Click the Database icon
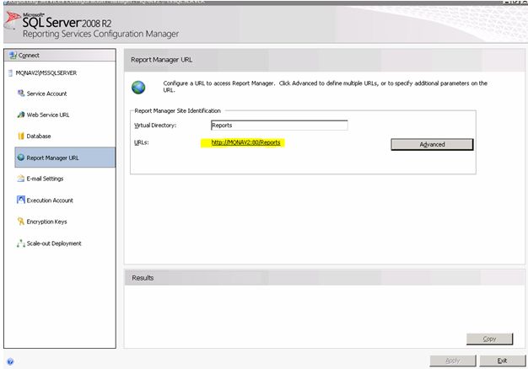This screenshot has width=528, height=369. pos(21,136)
